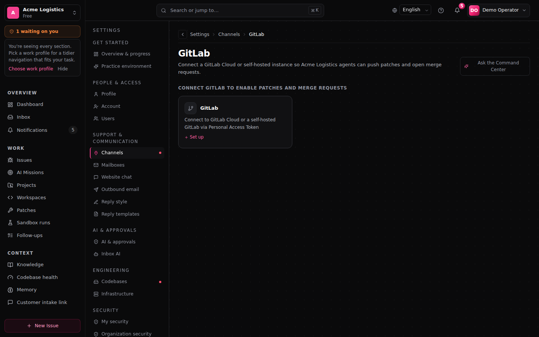Click the DO user avatar
The height and width of the screenshot is (337, 539).
click(474, 10)
